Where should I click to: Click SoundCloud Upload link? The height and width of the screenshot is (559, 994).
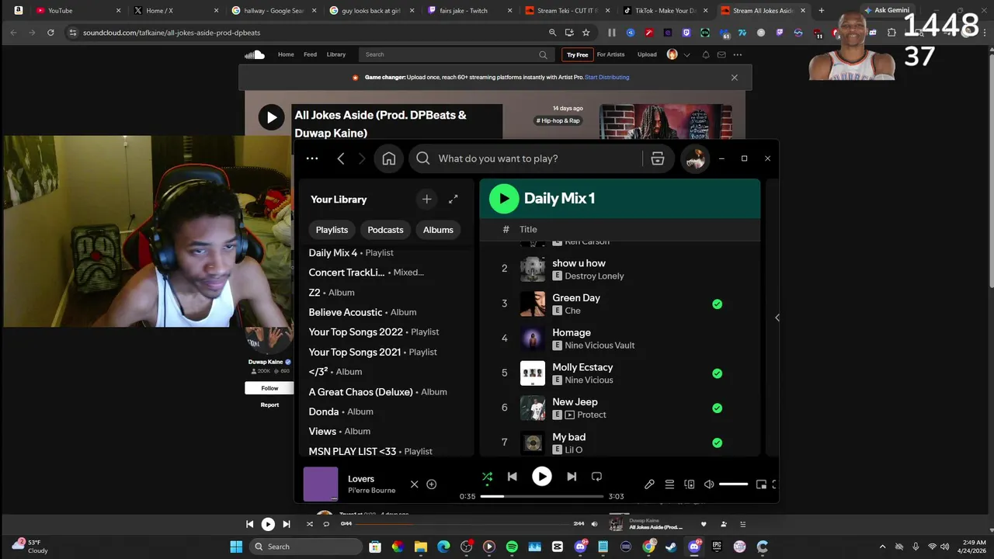point(647,54)
